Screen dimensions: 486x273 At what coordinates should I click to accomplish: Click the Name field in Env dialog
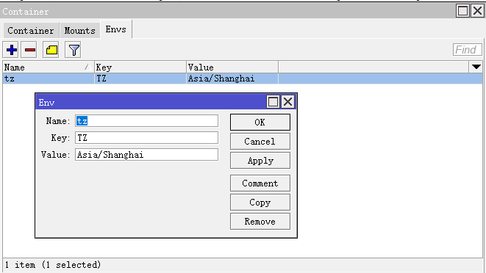pos(146,121)
